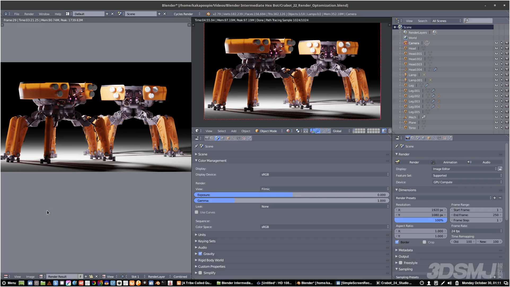The image size is (510, 287).
Task: Open World tab in right properties panel
Action: tap(423, 138)
